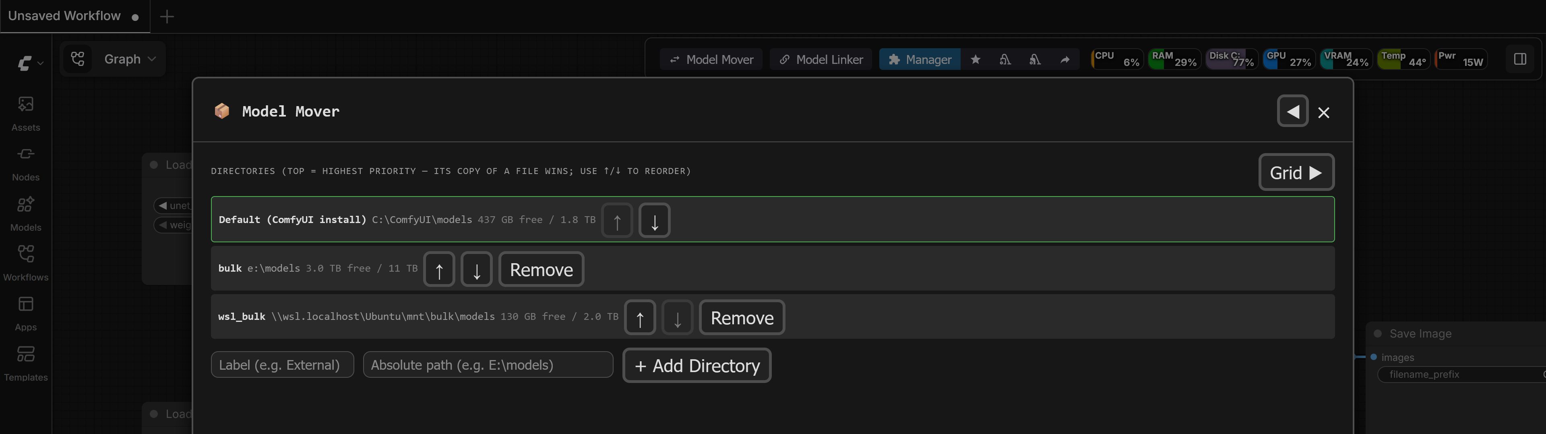Viewport: 1546px width, 434px height.
Task: Click the icon right after the star
Action: [1004, 59]
